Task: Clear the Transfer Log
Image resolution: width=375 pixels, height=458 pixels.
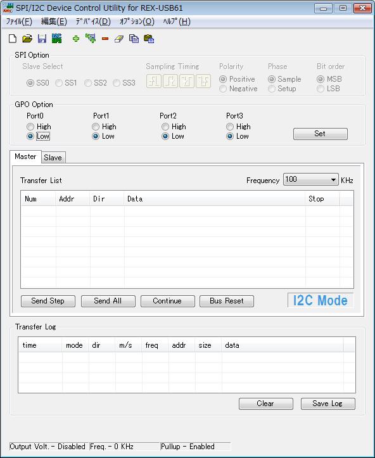Action: [266, 404]
